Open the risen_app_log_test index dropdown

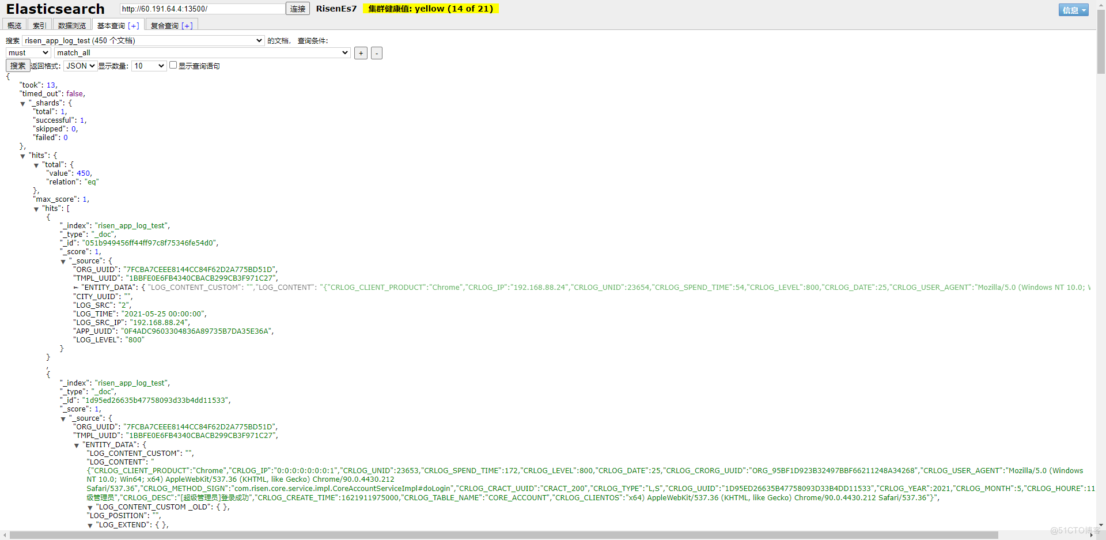[x=143, y=40]
